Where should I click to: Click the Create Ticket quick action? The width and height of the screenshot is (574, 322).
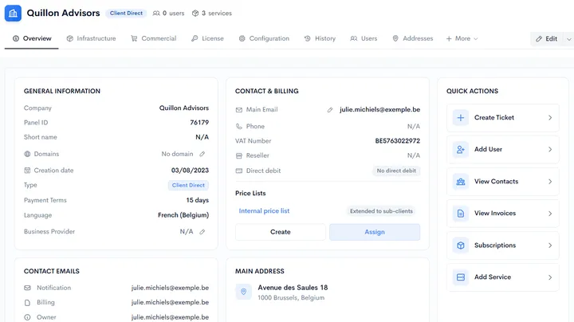[x=502, y=117]
